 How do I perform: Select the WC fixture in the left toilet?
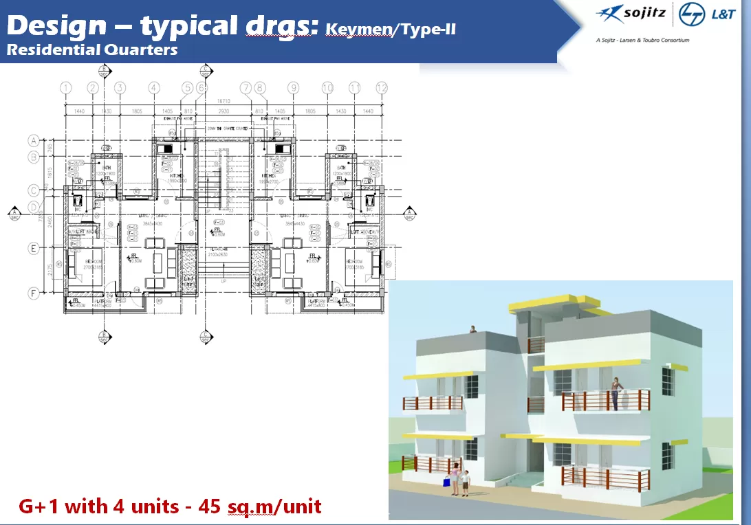point(77,201)
